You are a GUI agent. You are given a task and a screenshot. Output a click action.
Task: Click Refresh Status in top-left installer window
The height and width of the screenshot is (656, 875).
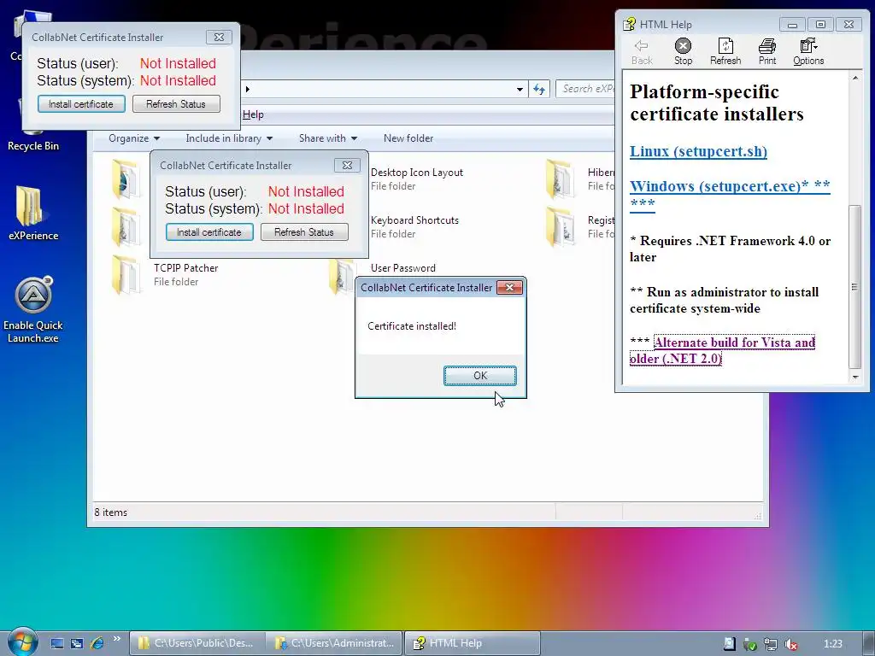point(176,104)
